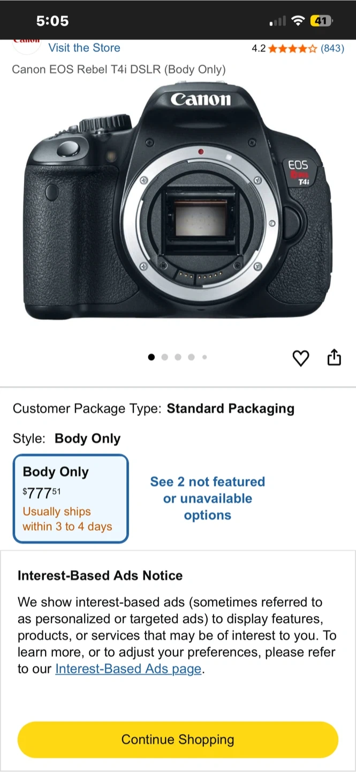
Task: Choose the Body Only style option
Action: pyautogui.click(x=71, y=499)
